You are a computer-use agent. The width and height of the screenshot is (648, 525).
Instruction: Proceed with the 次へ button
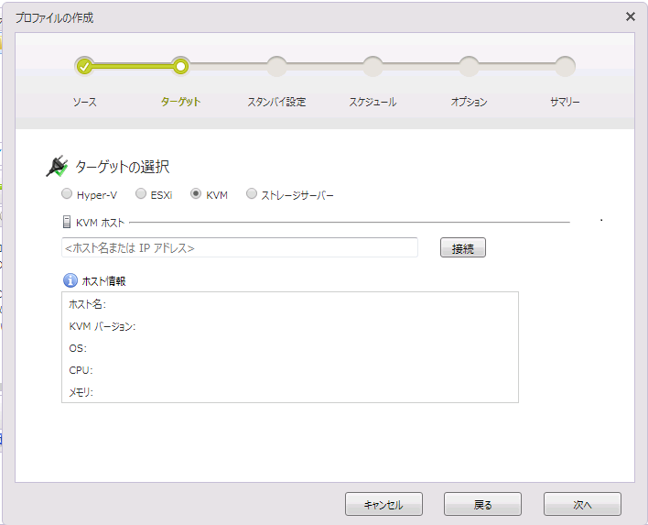(582, 504)
